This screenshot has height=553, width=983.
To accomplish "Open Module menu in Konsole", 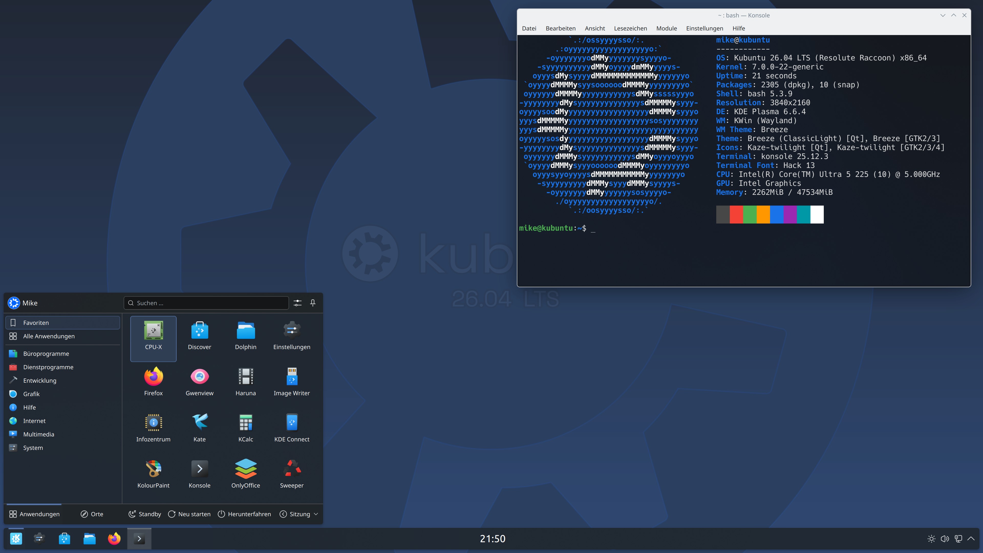I will [667, 28].
